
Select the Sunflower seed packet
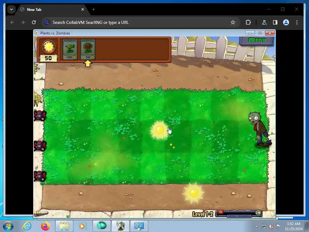(88, 49)
